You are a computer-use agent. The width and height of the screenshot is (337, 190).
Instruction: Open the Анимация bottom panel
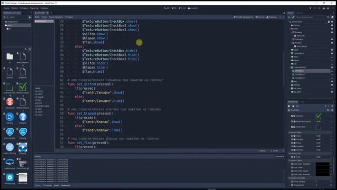coord(66,185)
